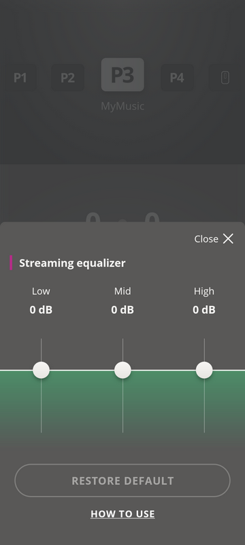Select the P2 program icon
This screenshot has height=545, width=245.
pyautogui.click(x=67, y=77)
